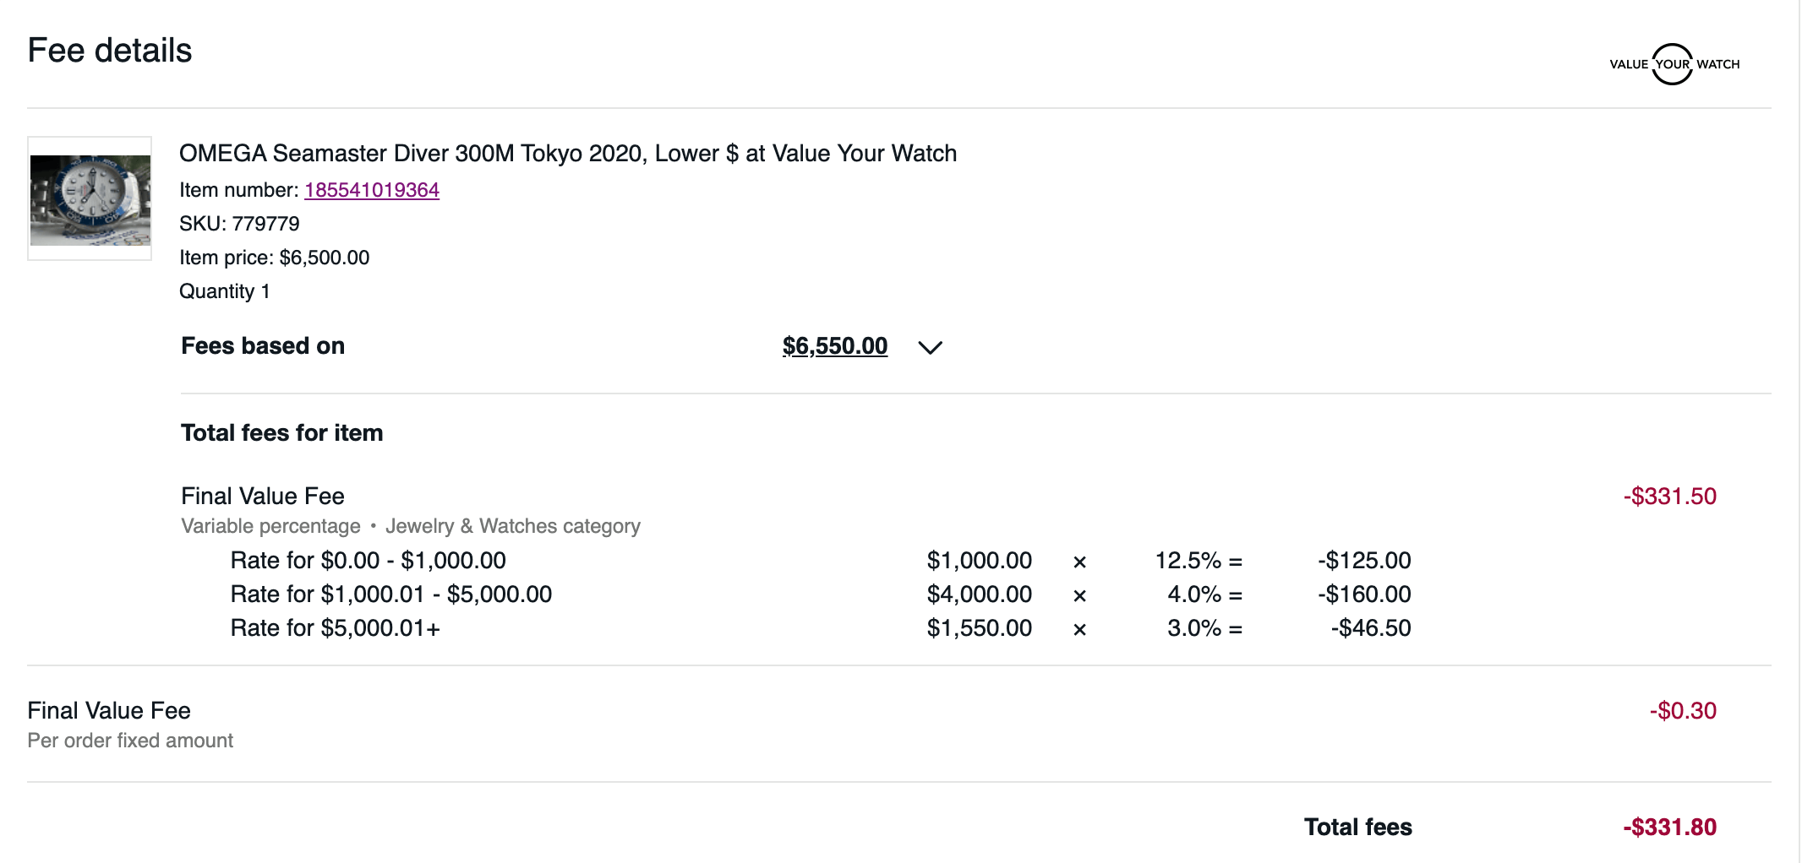Click the SKU 779779 text
The height and width of the screenshot is (863, 1802).
click(239, 223)
